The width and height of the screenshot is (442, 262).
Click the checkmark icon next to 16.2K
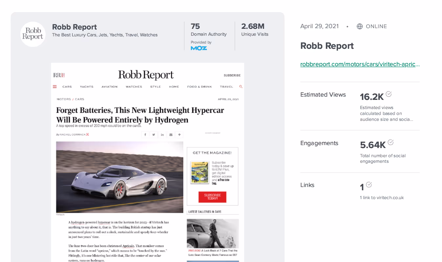click(x=389, y=94)
